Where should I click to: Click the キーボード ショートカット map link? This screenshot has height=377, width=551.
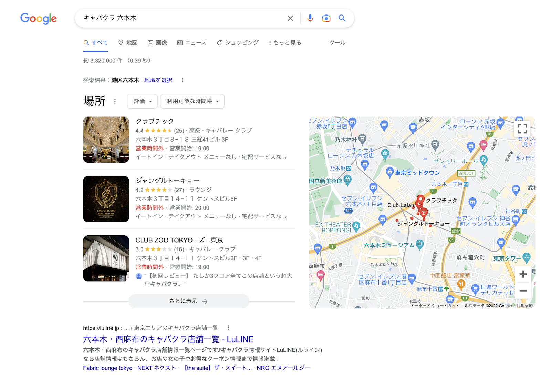(x=435, y=306)
